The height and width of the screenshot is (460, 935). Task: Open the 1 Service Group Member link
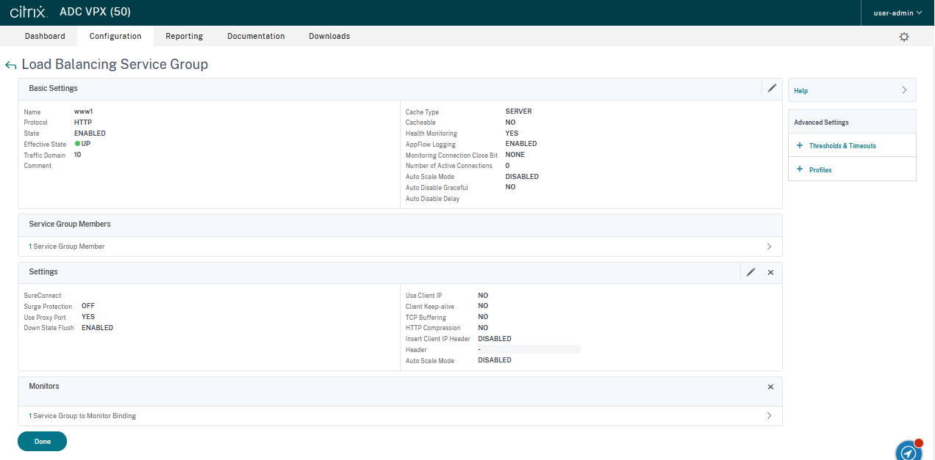coord(67,247)
